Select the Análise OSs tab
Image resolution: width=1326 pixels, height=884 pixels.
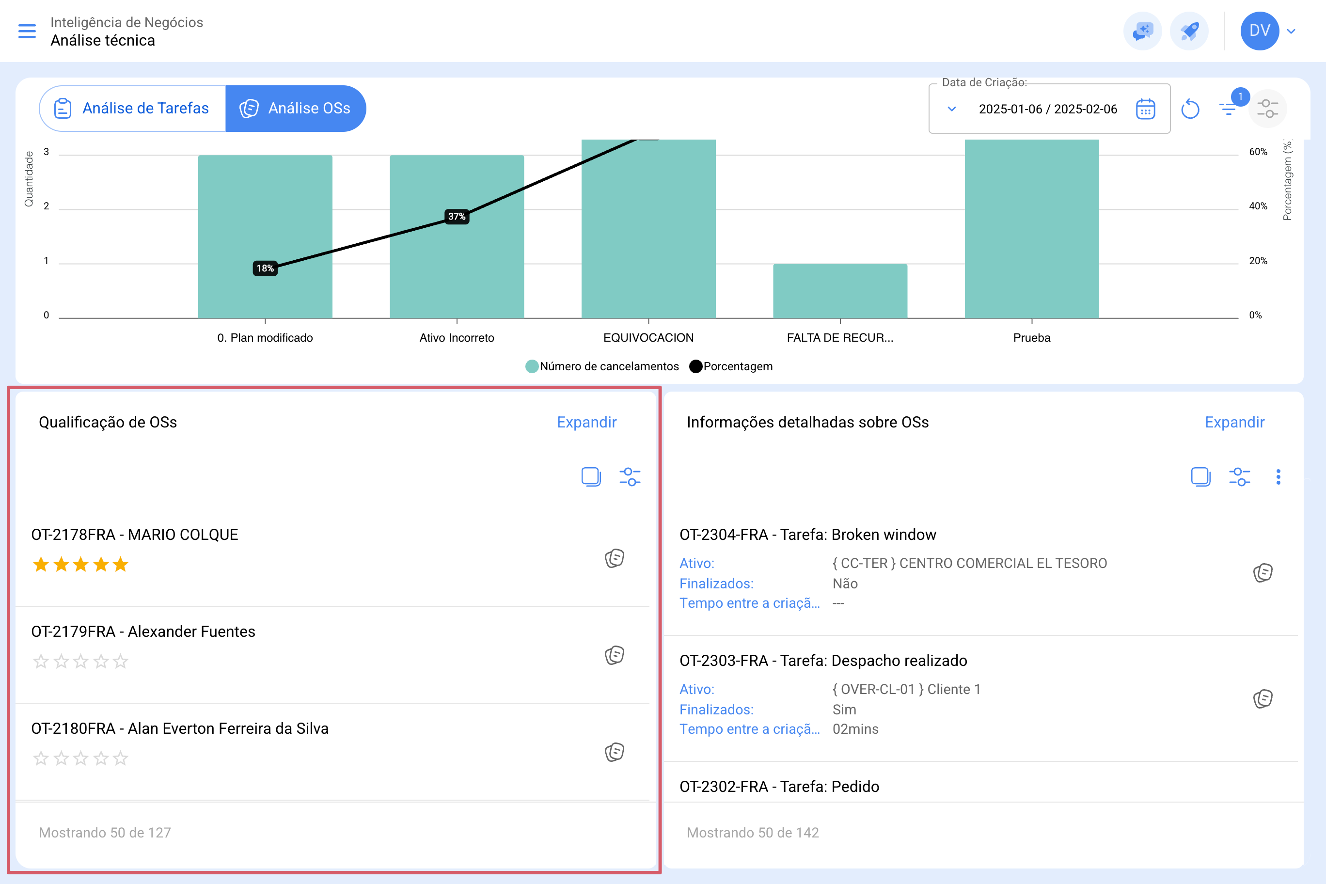296,108
